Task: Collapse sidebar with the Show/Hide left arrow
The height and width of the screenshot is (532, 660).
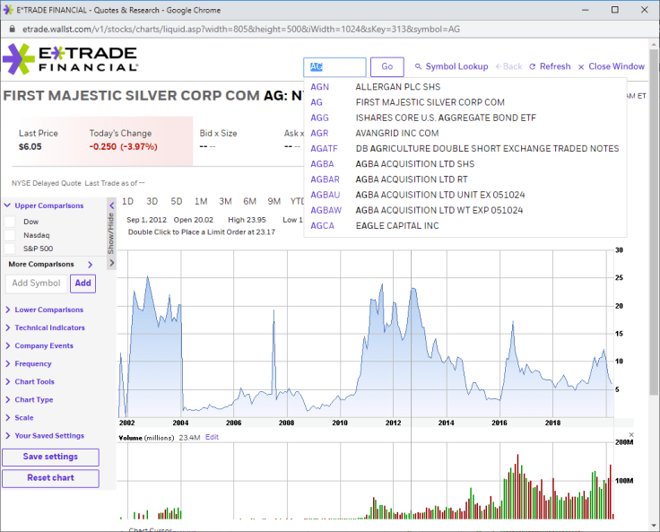Action: pos(111,206)
